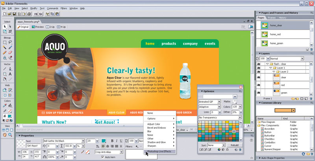Click the Add Filters plus button

[x=137, y=146]
